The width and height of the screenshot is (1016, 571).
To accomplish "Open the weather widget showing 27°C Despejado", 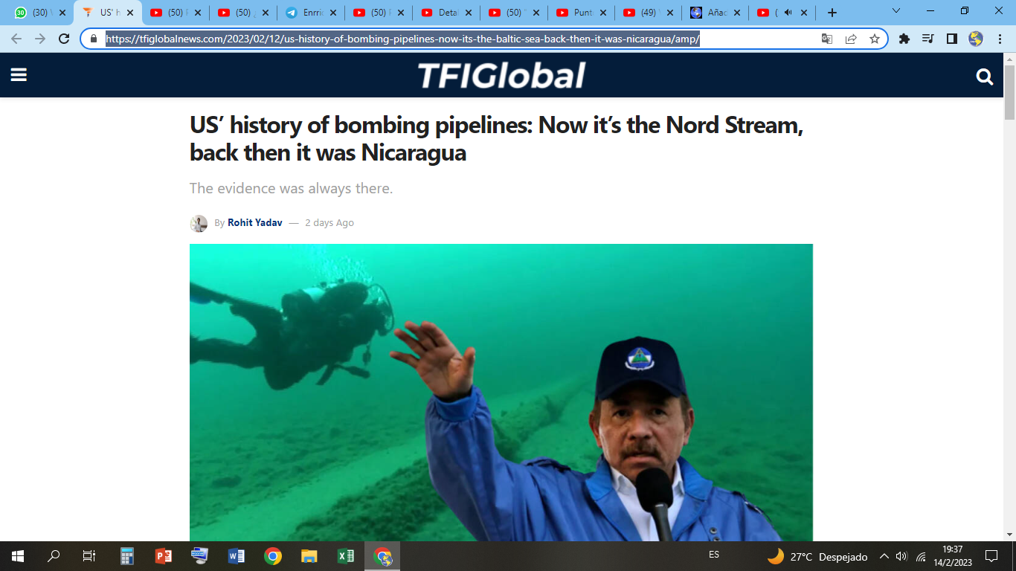I will pos(817,556).
